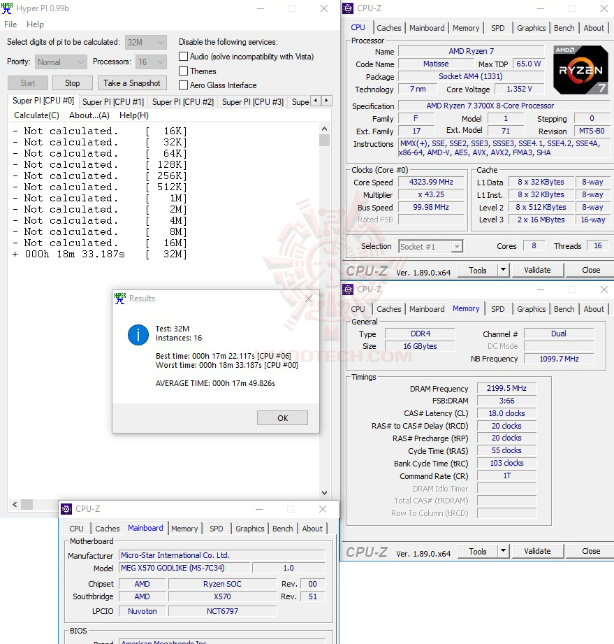Open About...(A) menu in Super PI
614x644 pixels.
coord(89,115)
